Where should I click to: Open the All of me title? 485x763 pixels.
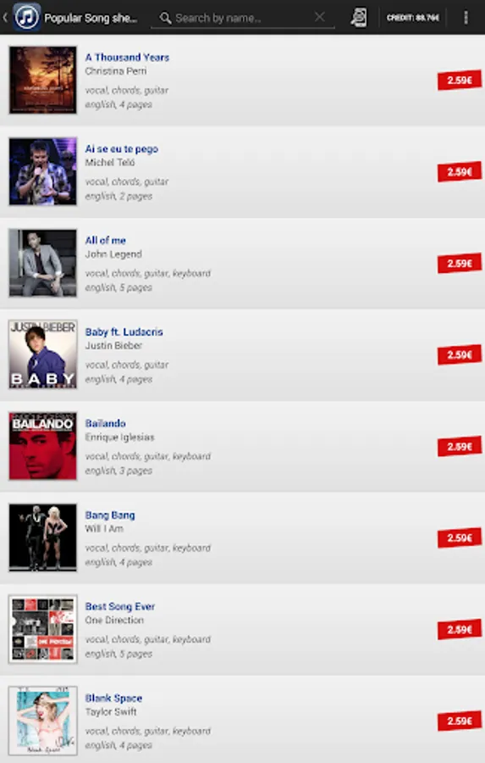click(106, 241)
